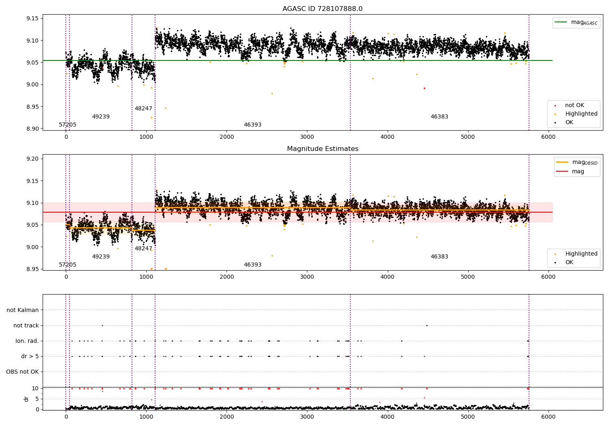Image resolution: width=609 pixels, height=426 pixels.
Task: Click the 1000 x-tick in top panel
Action: pyautogui.click(x=146, y=137)
